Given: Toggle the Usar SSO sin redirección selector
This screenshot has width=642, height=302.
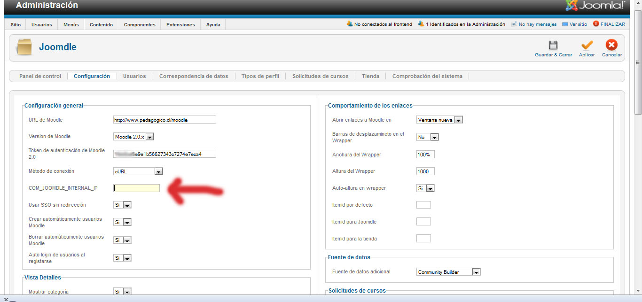Looking at the screenshot, I should pyautogui.click(x=122, y=205).
